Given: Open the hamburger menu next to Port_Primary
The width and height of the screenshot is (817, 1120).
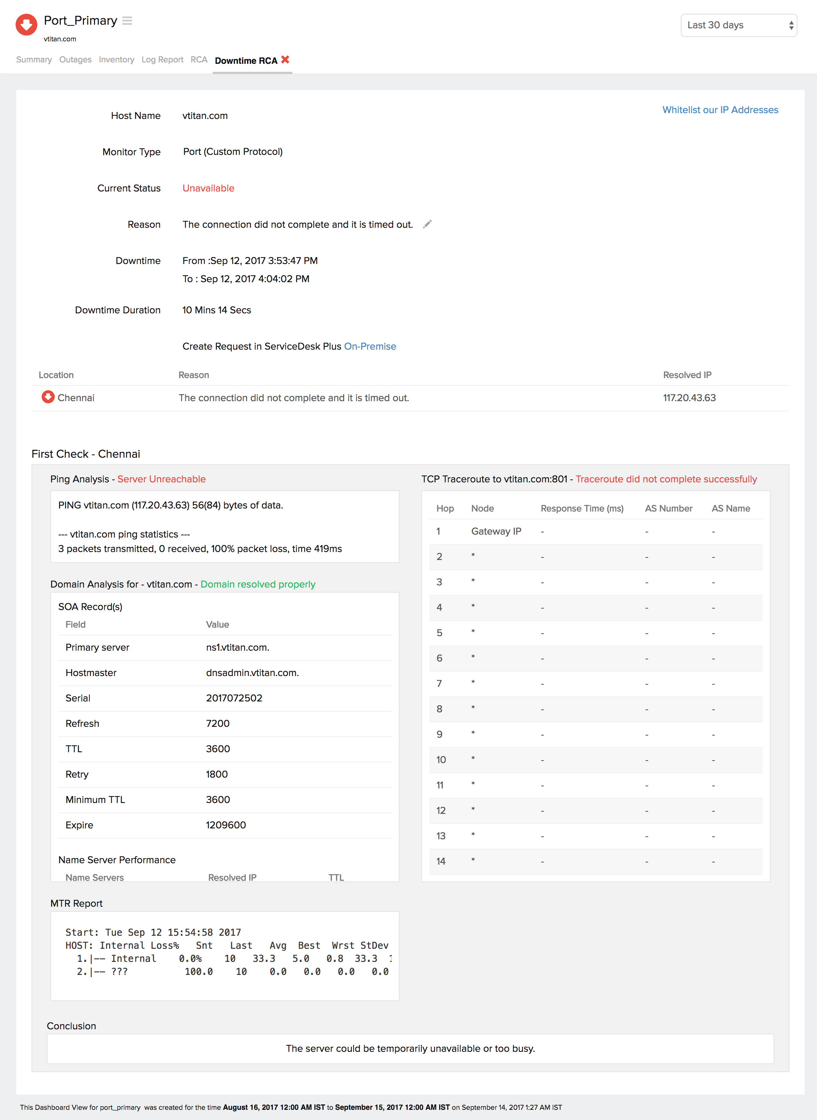Looking at the screenshot, I should 127,21.
